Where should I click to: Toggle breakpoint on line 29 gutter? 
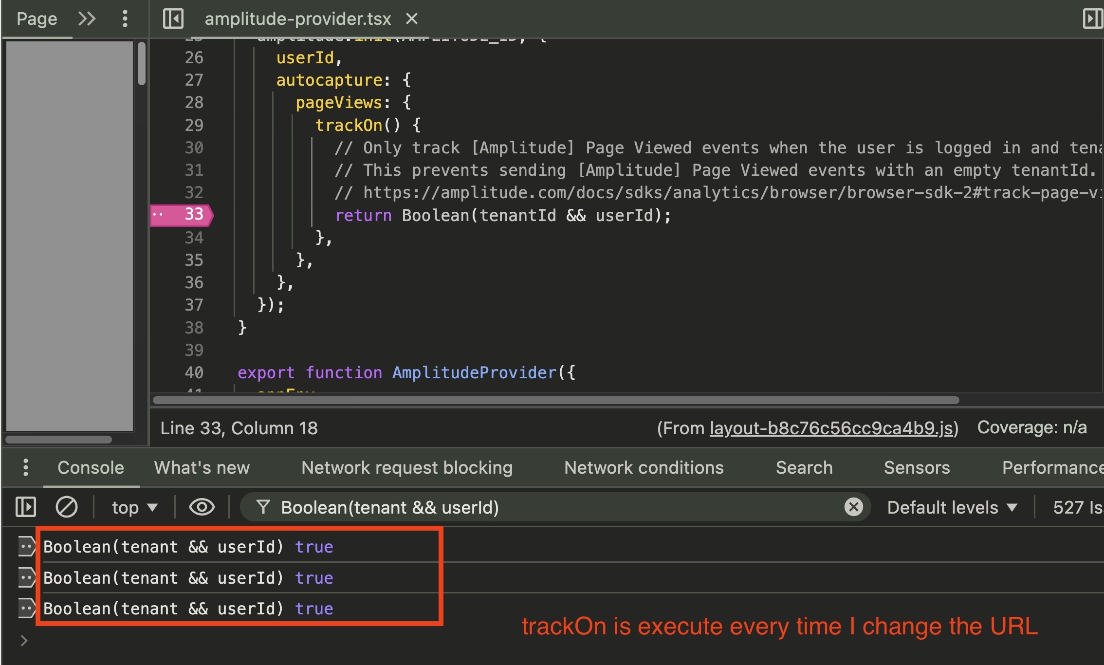click(x=193, y=125)
